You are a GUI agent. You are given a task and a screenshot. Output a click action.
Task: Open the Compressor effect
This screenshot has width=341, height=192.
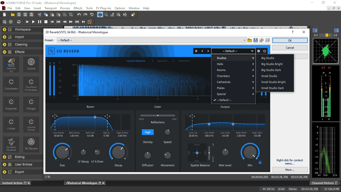point(11,84)
